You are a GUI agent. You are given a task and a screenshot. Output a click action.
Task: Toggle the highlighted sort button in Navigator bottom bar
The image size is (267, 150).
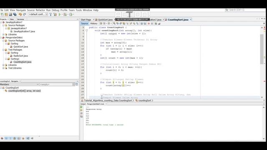(28, 138)
